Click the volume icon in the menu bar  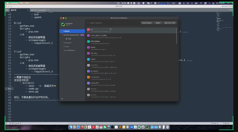tap(188, 3)
